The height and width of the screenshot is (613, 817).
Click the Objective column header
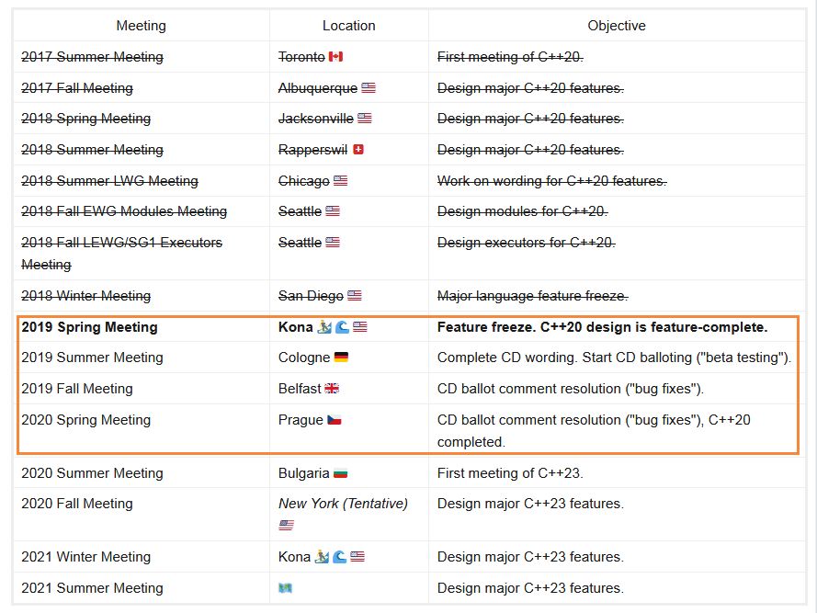[617, 26]
